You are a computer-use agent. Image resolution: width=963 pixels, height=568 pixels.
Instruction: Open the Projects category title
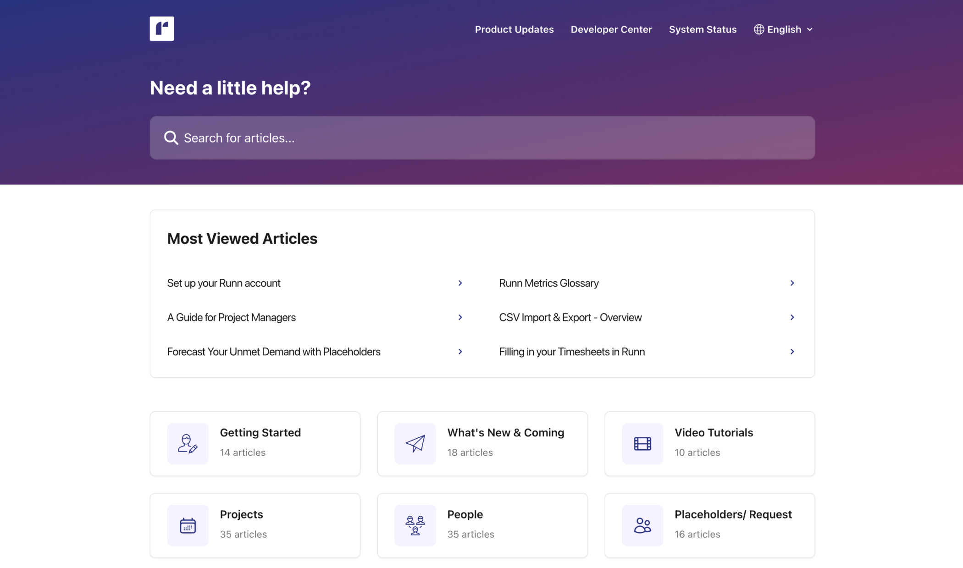coord(241,514)
